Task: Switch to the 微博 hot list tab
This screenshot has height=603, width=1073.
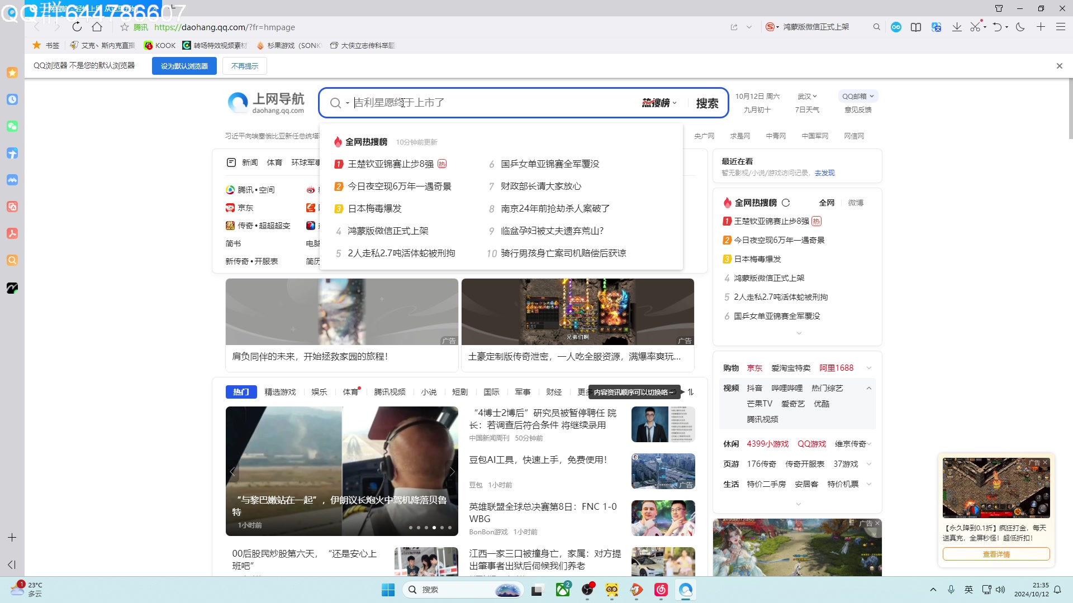Action: (x=856, y=203)
